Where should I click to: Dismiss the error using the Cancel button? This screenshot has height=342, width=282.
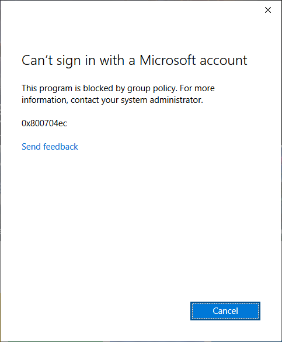pyautogui.click(x=225, y=311)
